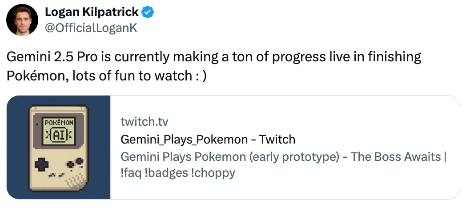Click the POKÉMON label on Game Boy screen
This screenshot has width=466, height=208.
[x=59, y=122]
